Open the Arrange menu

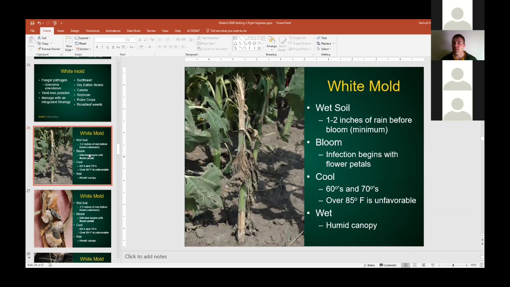(272, 43)
